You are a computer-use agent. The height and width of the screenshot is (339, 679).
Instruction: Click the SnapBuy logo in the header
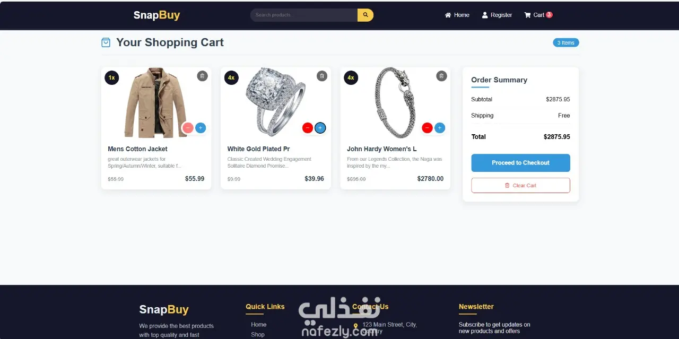click(156, 15)
